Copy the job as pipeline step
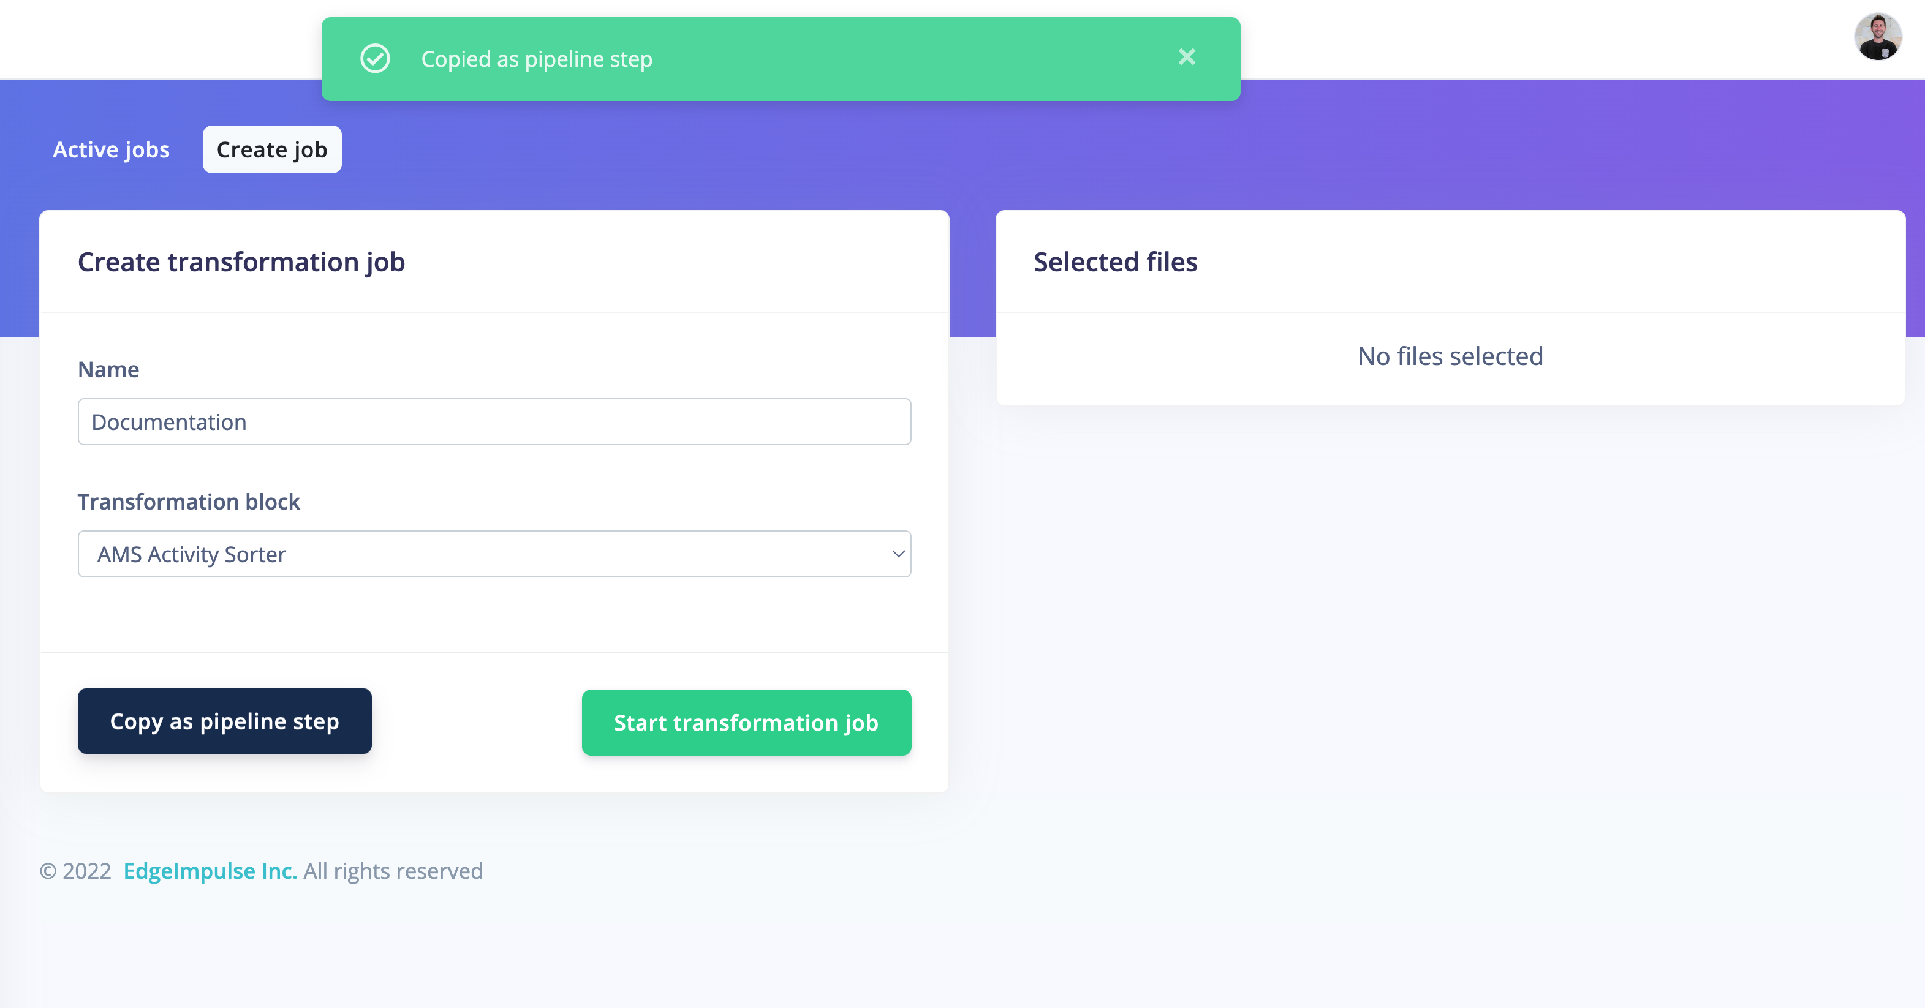 [x=224, y=721]
